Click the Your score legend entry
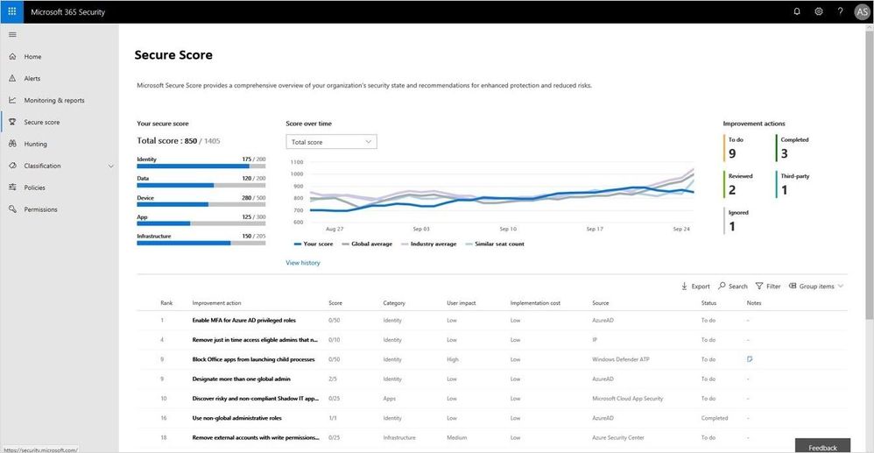Viewport: 874px width, 453px height. point(313,244)
